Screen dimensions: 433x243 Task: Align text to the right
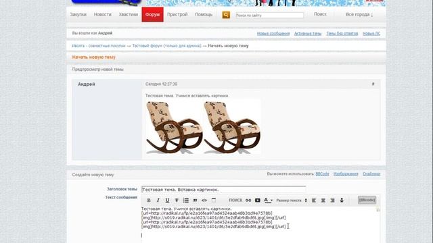pos(332,200)
